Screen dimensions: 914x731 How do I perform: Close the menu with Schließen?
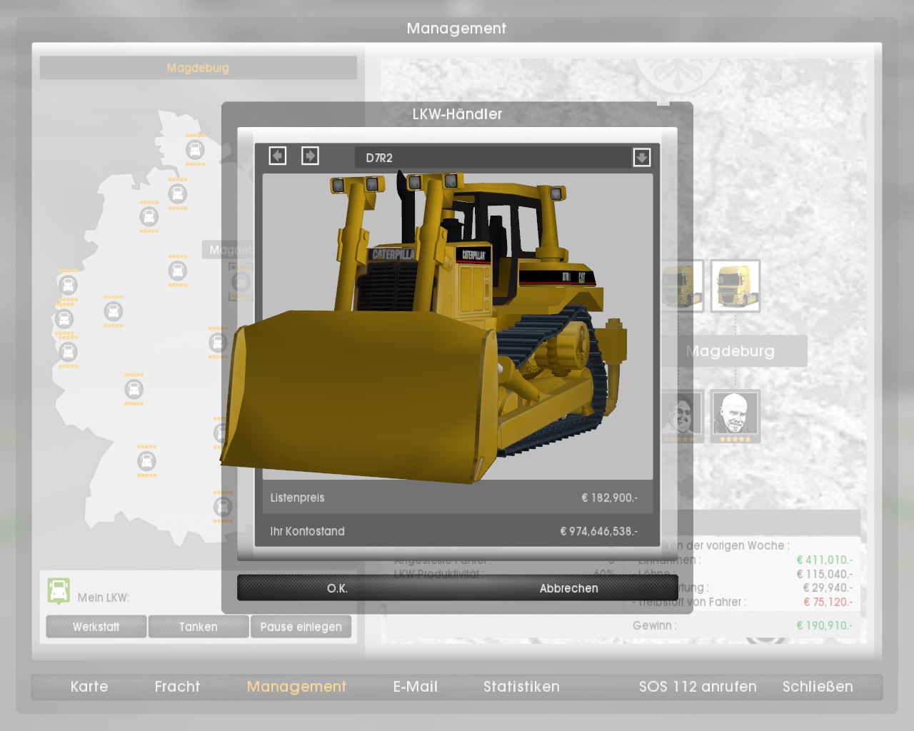818,687
